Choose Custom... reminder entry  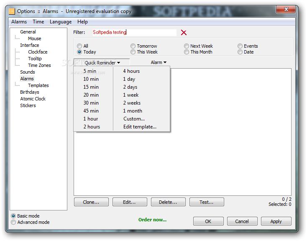coord(134,119)
